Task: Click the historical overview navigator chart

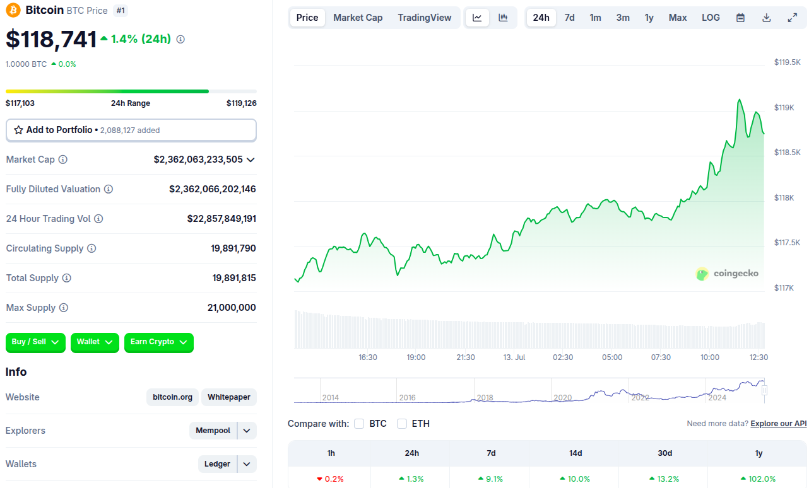Action: coord(529,390)
